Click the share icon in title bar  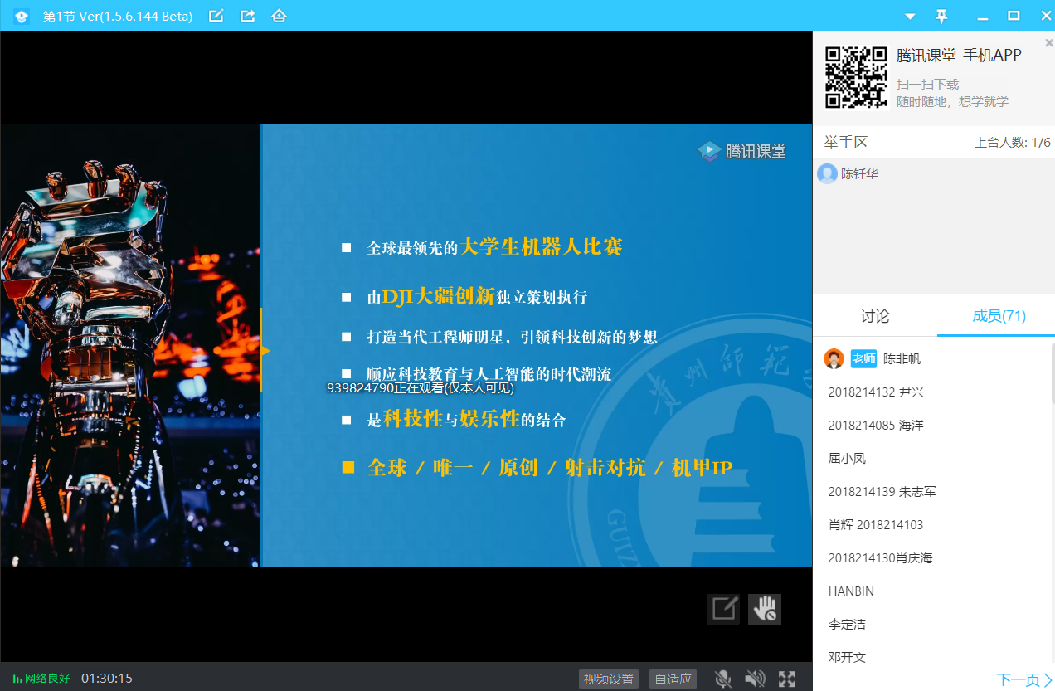(247, 16)
